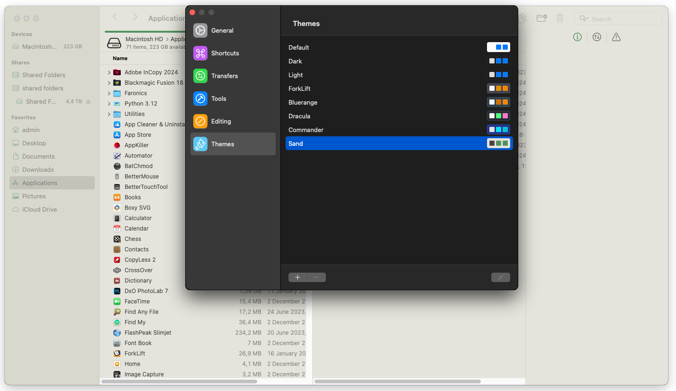Select the Dracula theme
The height and width of the screenshot is (391, 676).
(x=299, y=116)
